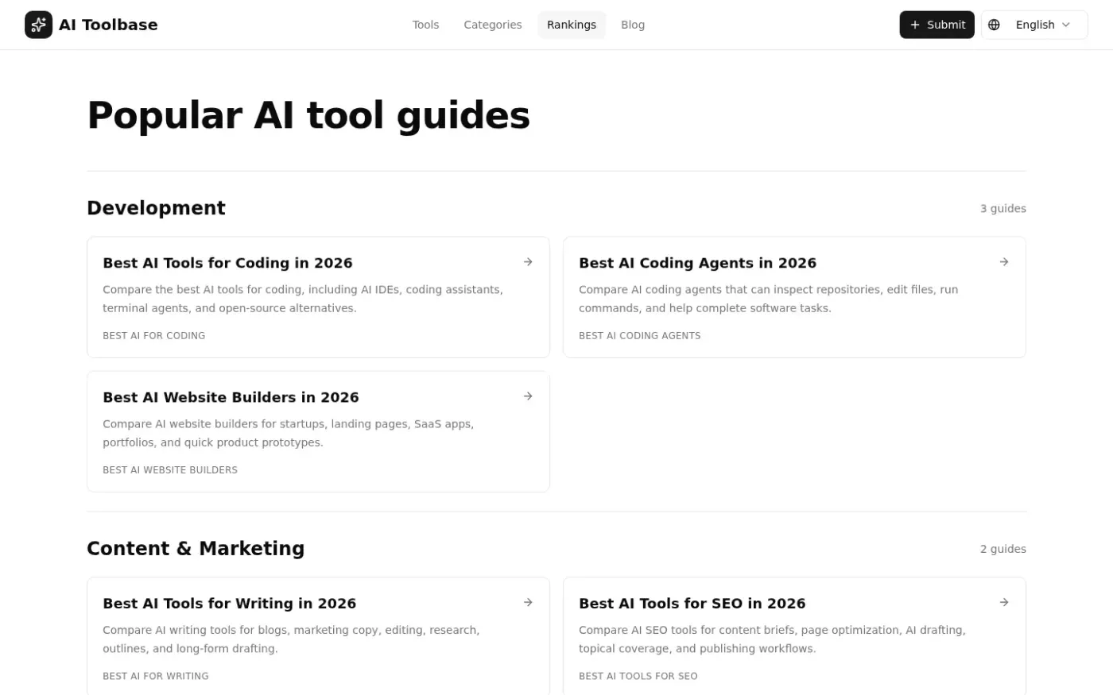Click the description text of the Website Builders card
Viewport: 1113px width, 695px height.
(x=288, y=433)
